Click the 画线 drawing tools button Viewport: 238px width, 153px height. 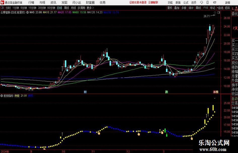pyautogui.click(x=198, y=8)
